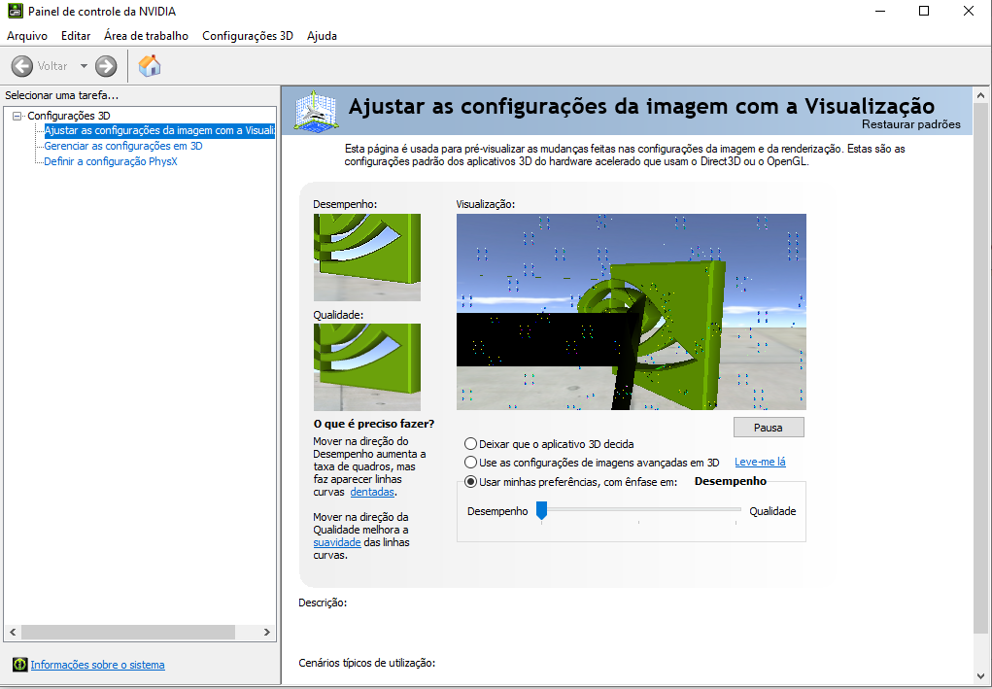Click the Qualidade end of slider track
The height and width of the screenshot is (689, 992).
point(737,509)
